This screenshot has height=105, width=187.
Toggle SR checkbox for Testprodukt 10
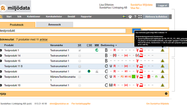(79, 85)
